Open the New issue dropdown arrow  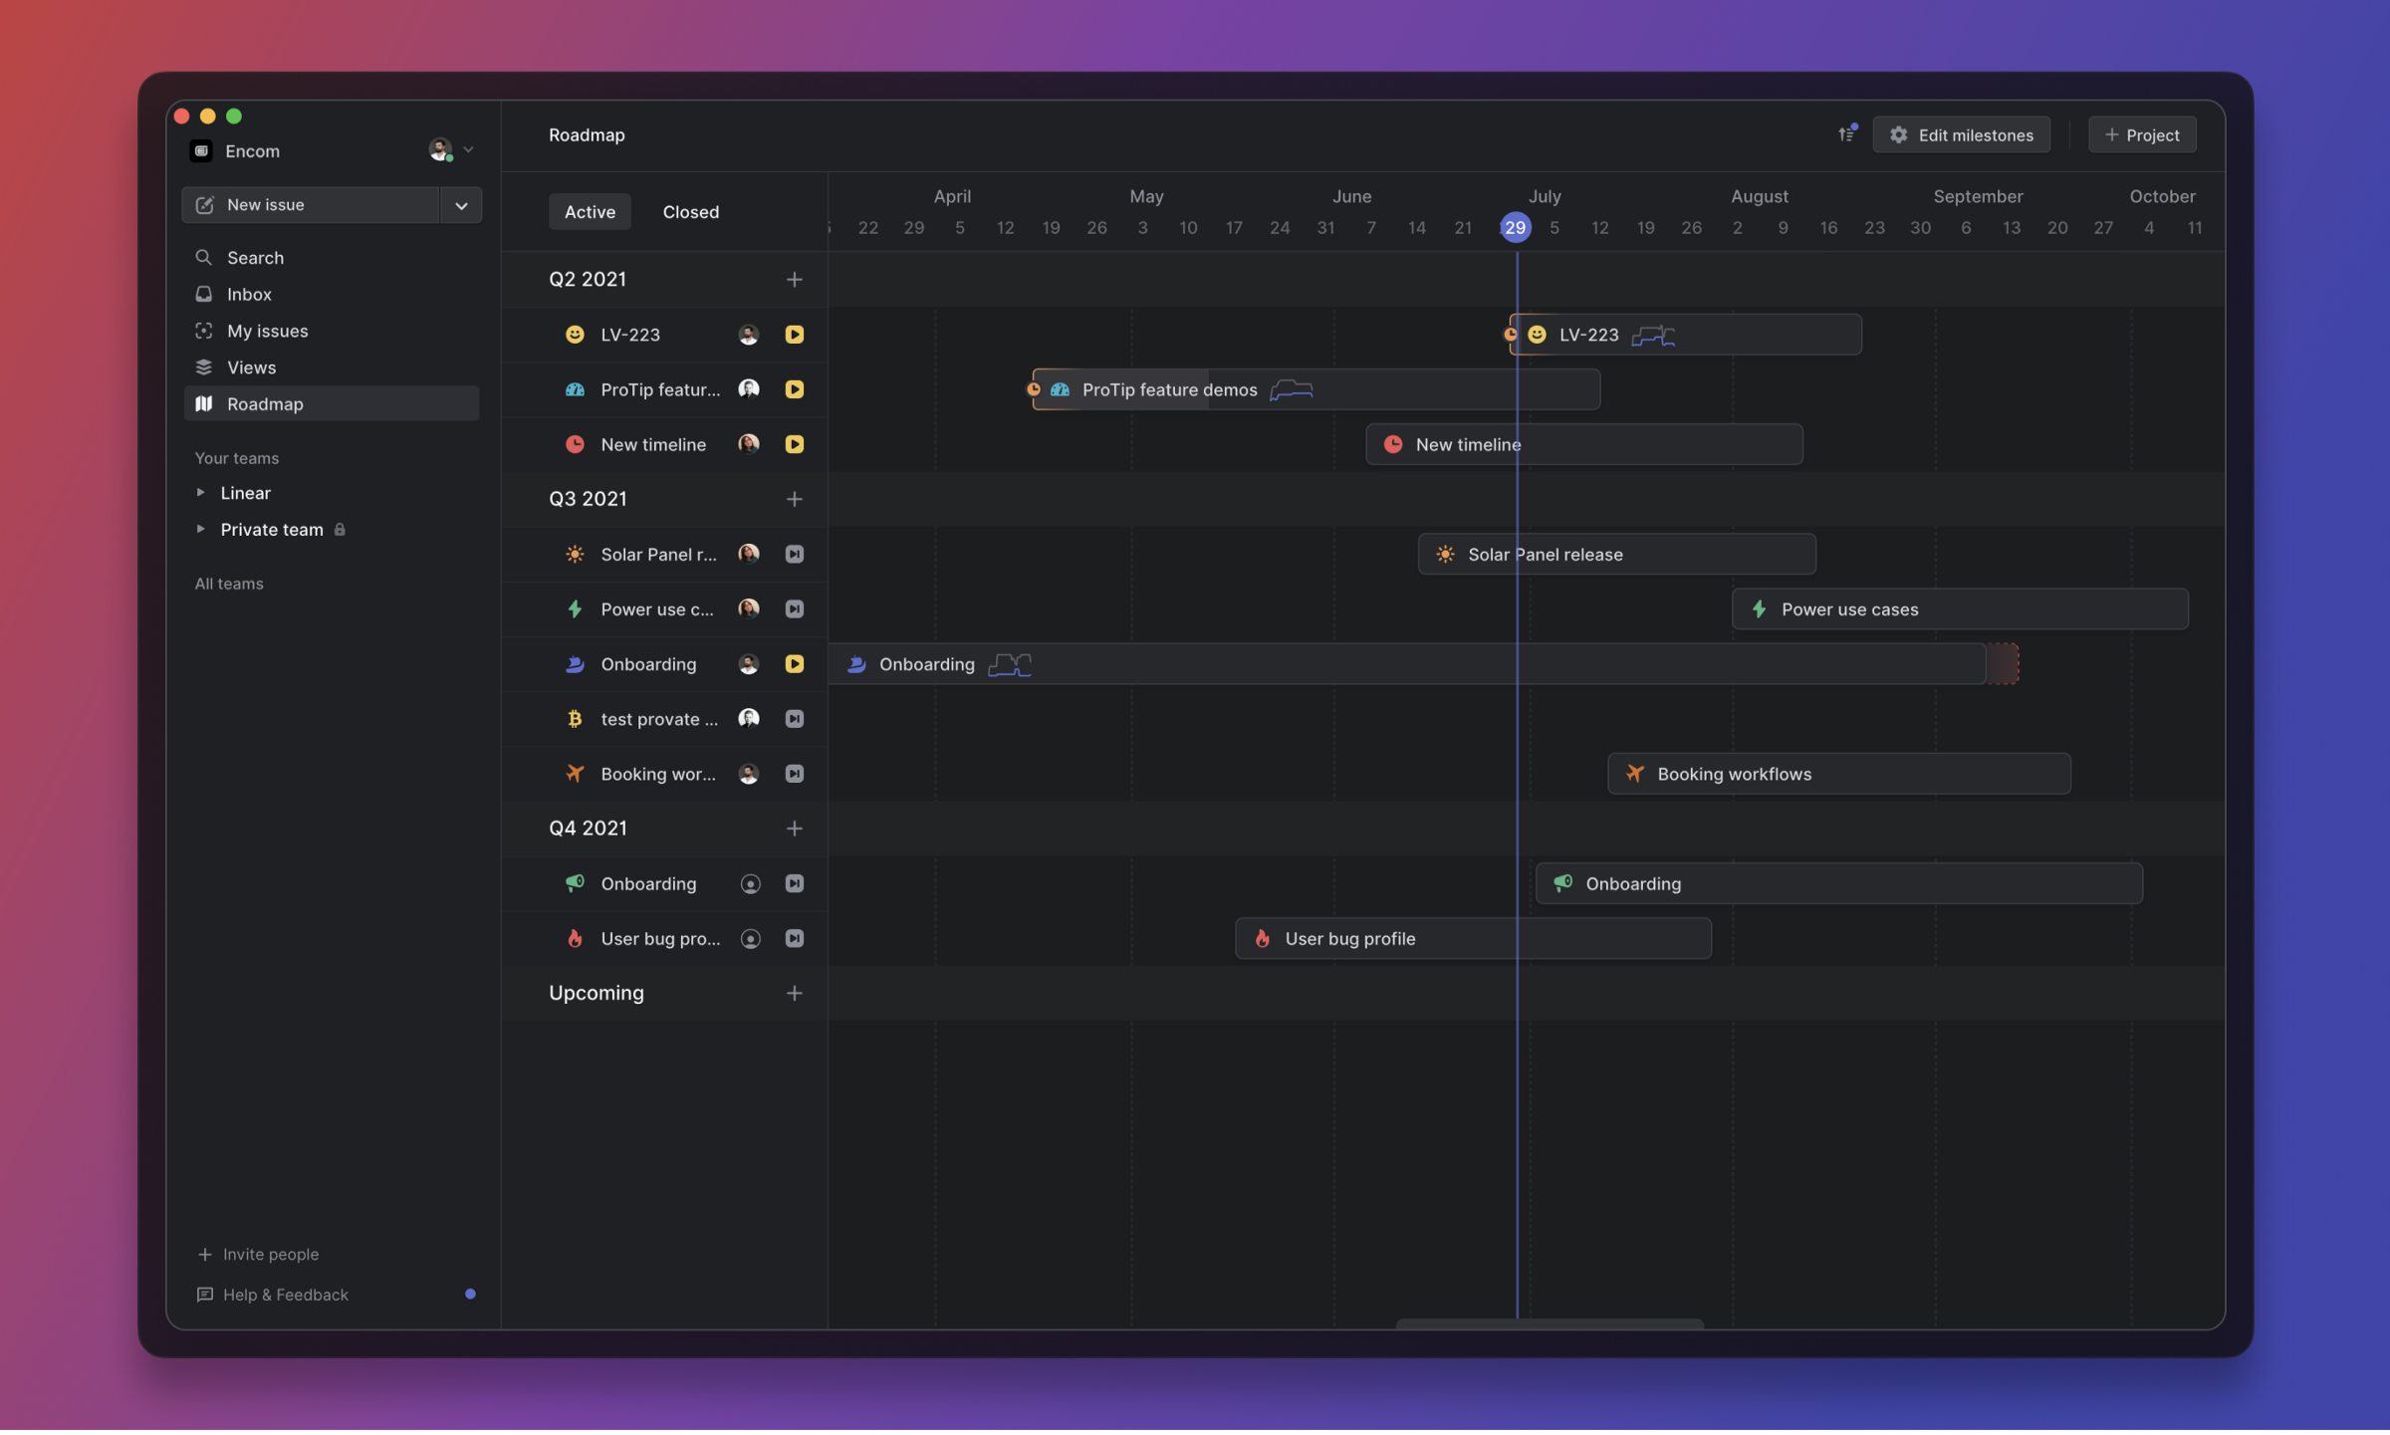click(x=461, y=205)
